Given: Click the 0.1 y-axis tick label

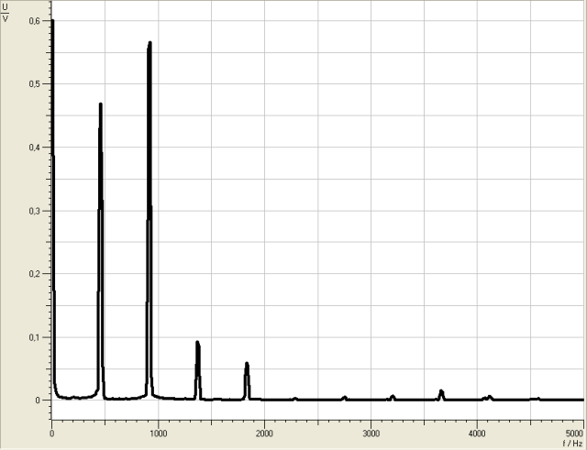Looking at the screenshot, I should [36, 337].
